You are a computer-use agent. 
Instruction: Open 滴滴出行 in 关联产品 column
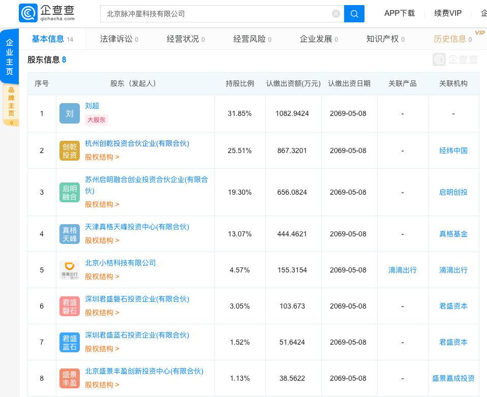coord(402,270)
